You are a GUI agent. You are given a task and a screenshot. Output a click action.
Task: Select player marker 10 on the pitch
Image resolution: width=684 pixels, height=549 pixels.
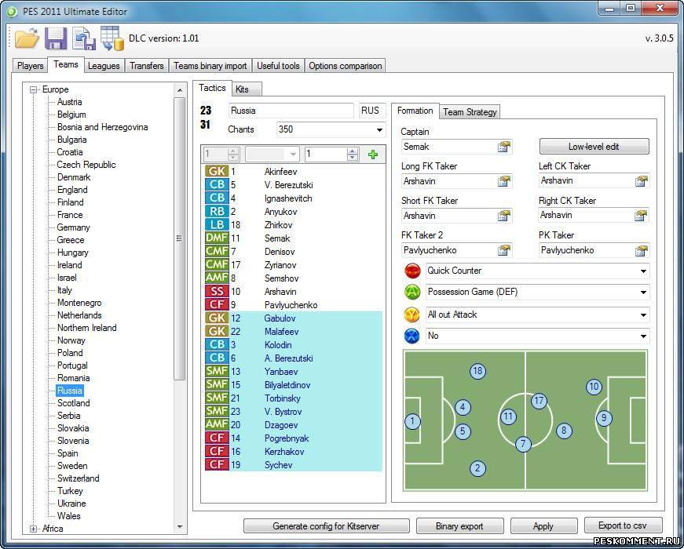tap(594, 387)
